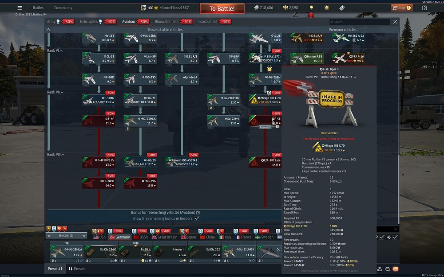Screen dimensions: 444x277
Task: Open the Presets list
Action: click(x=77, y=269)
